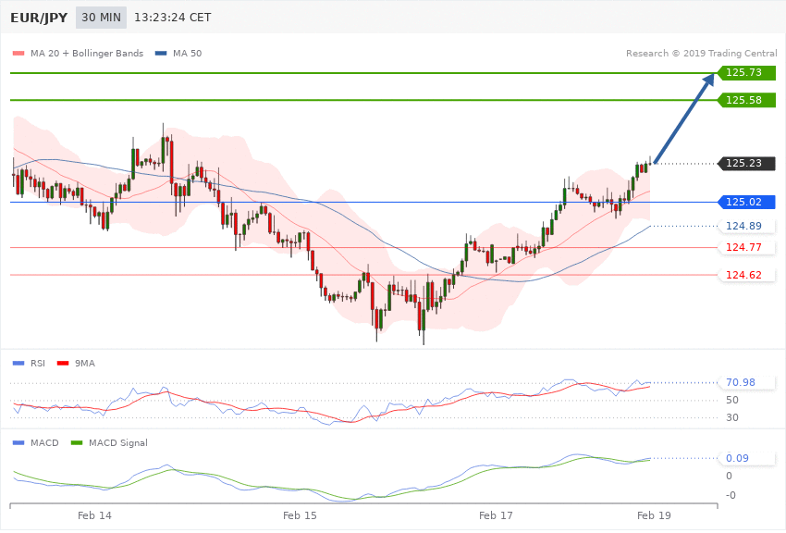Click the RSI legend label

pyautogui.click(x=38, y=363)
